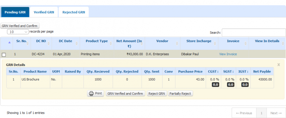
Task: Go to the Next page
Action: [x=276, y=113]
